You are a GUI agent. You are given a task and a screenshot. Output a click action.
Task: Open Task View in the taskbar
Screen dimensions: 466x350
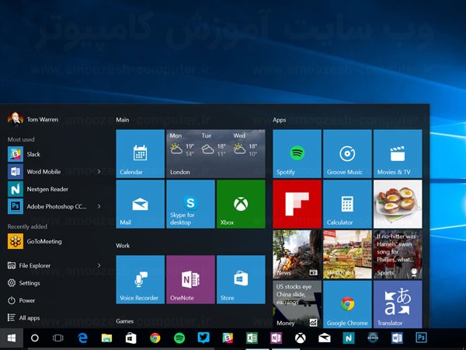coord(57,338)
